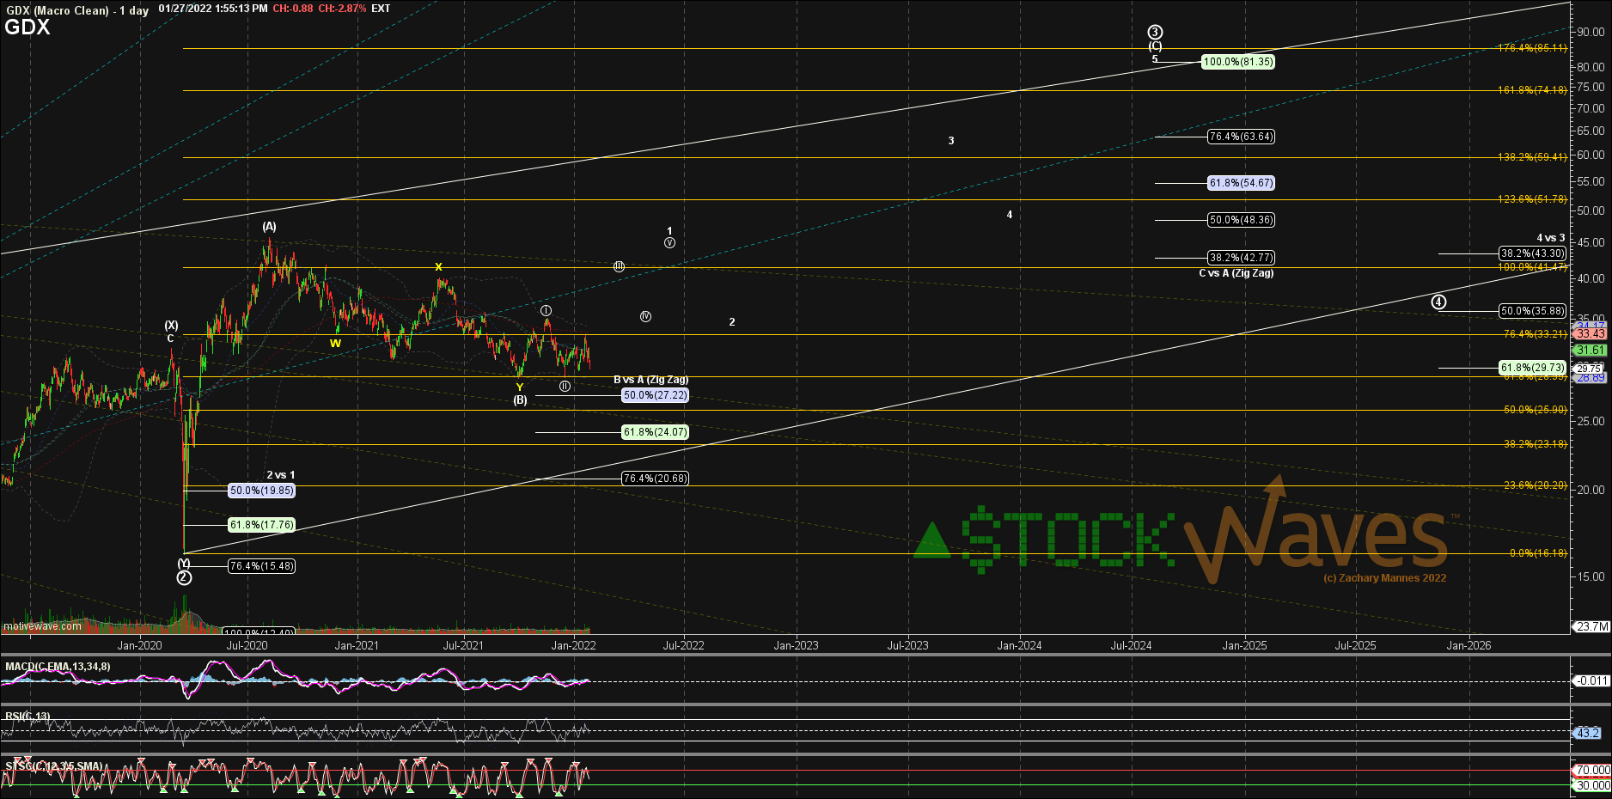Click the "2 vs 1" annotation
The width and height of the screenshot is (1612, 799).
280,475
